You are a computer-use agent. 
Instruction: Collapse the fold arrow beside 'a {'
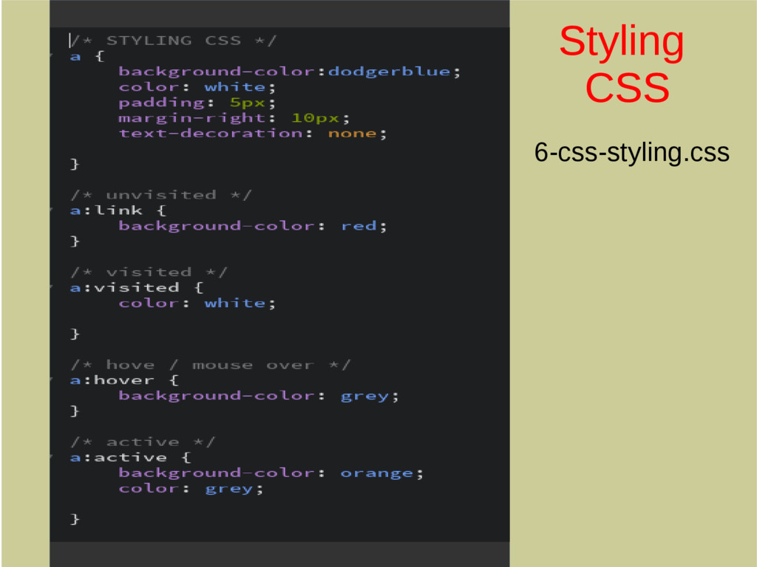[52, 56]
